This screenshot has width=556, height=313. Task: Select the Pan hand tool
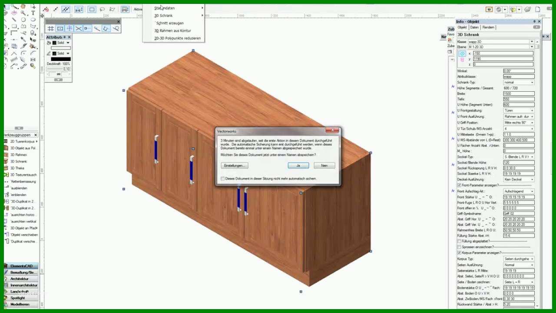(23, 6)
